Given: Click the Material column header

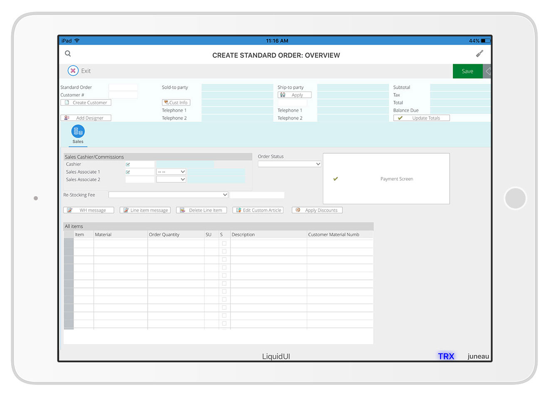Looking at the screenshot, I should (120, 235).
